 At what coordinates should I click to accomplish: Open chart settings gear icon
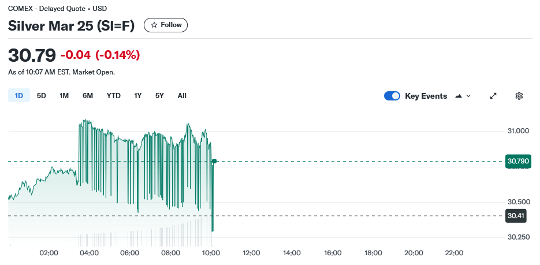[x=519, y=96]
